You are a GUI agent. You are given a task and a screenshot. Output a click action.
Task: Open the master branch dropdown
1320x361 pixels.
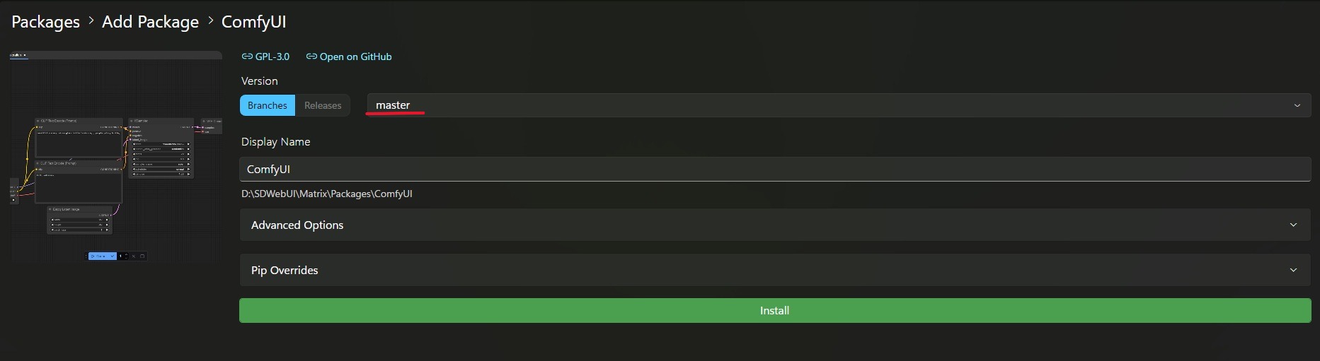click(839, 105)
